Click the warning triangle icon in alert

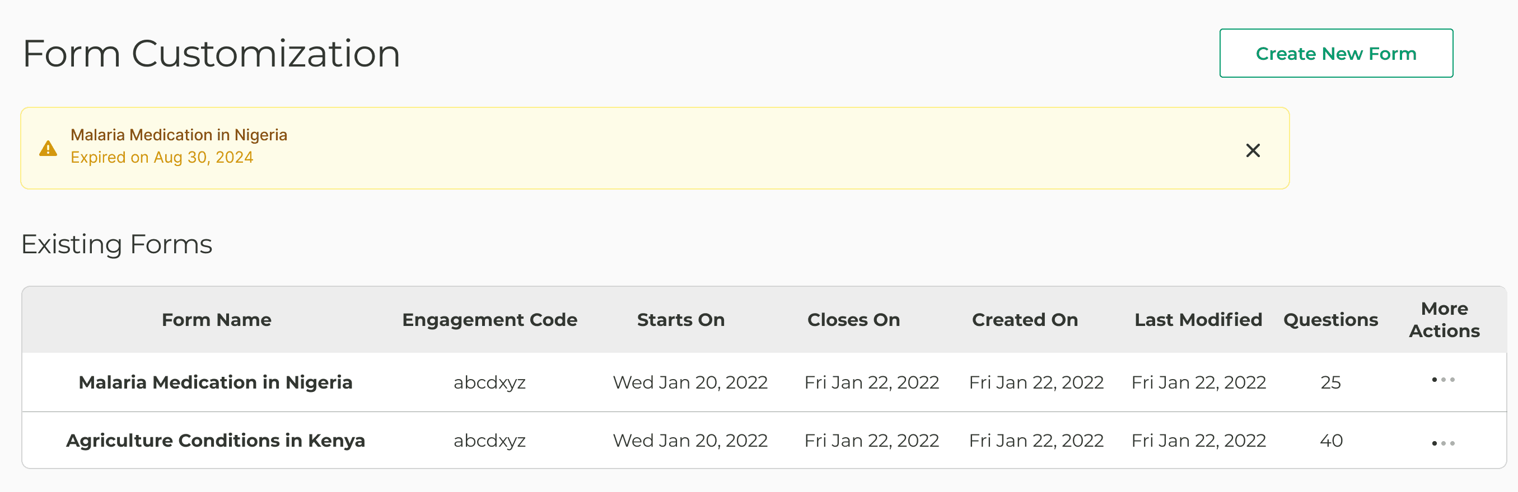(x=48, y=148)
